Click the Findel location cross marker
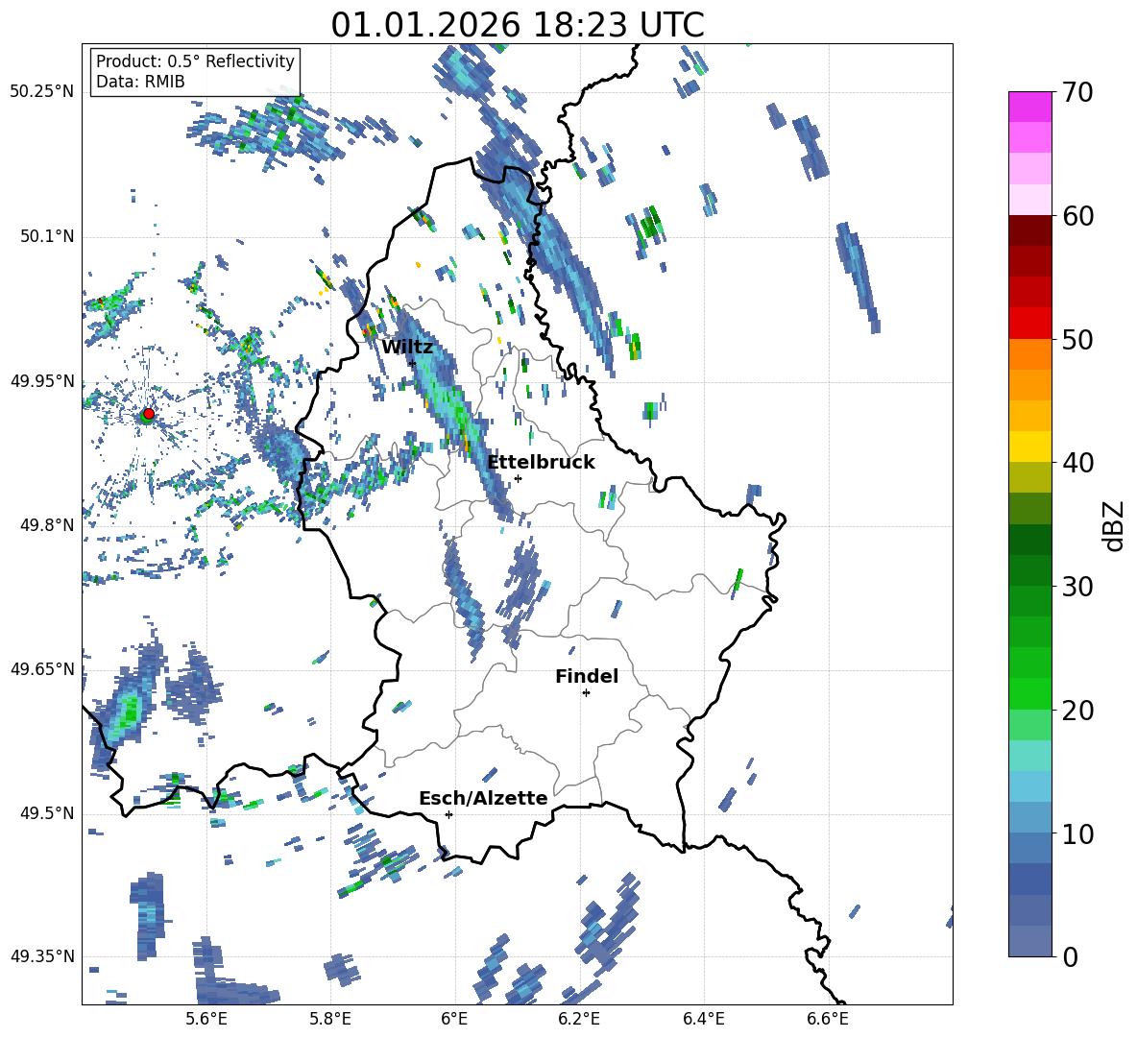Image resolution: width=1137 pixels, height=1038 pixels. click(x=586, y=693)
